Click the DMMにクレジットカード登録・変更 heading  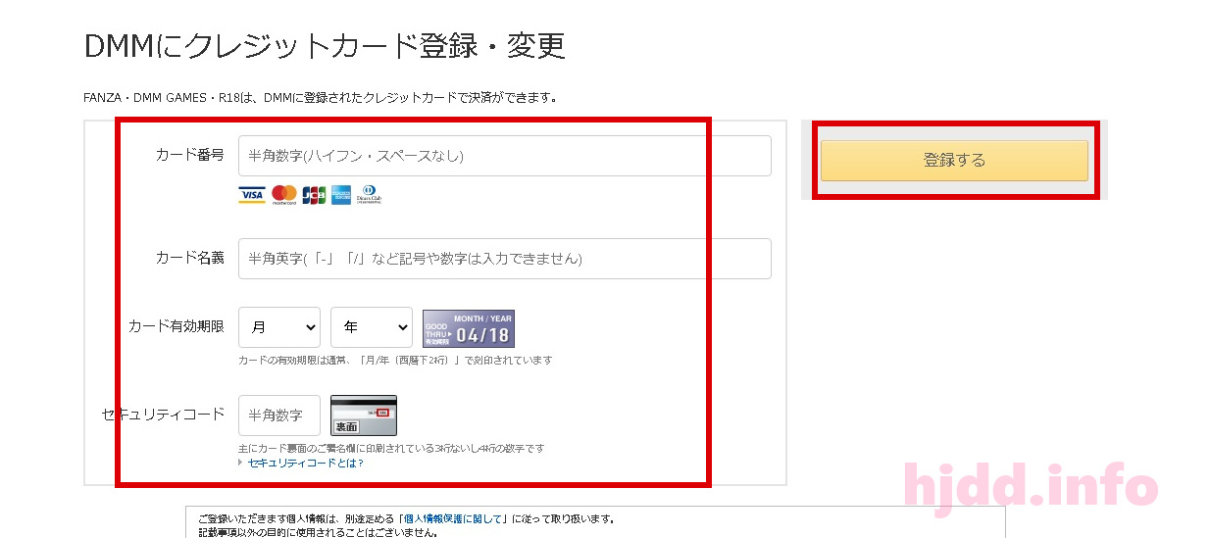(325, 45)
